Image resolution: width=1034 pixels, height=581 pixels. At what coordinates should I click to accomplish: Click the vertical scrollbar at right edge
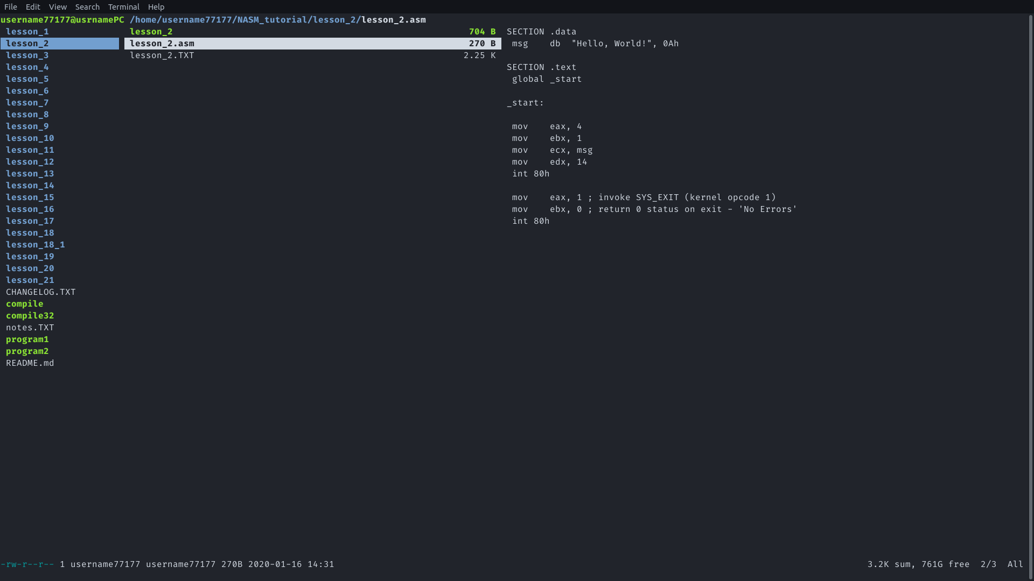1031,297
